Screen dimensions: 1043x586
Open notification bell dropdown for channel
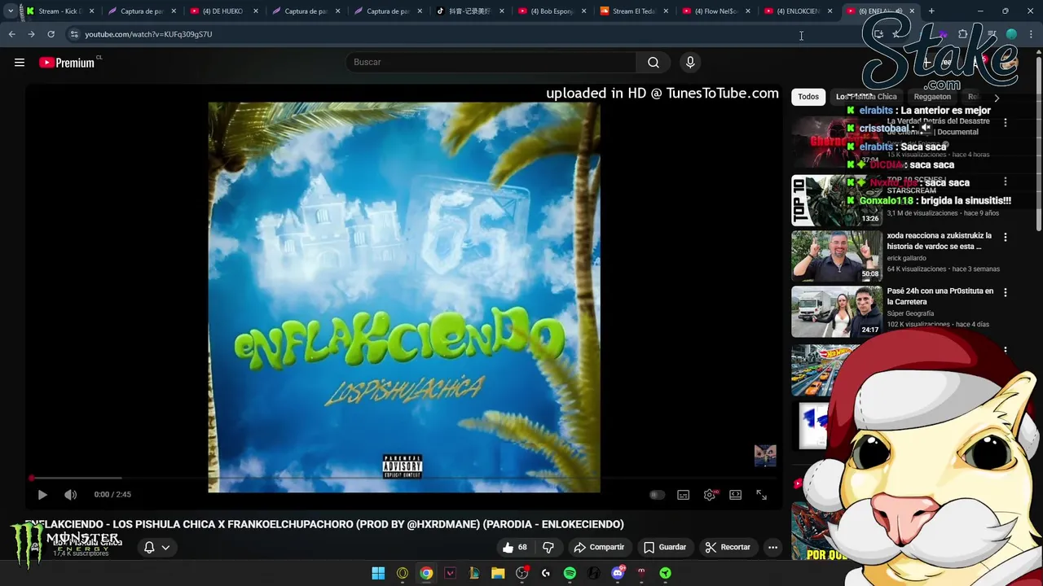(x=156, y=547)
